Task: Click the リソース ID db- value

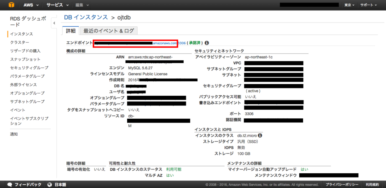Action: (131, 116)
